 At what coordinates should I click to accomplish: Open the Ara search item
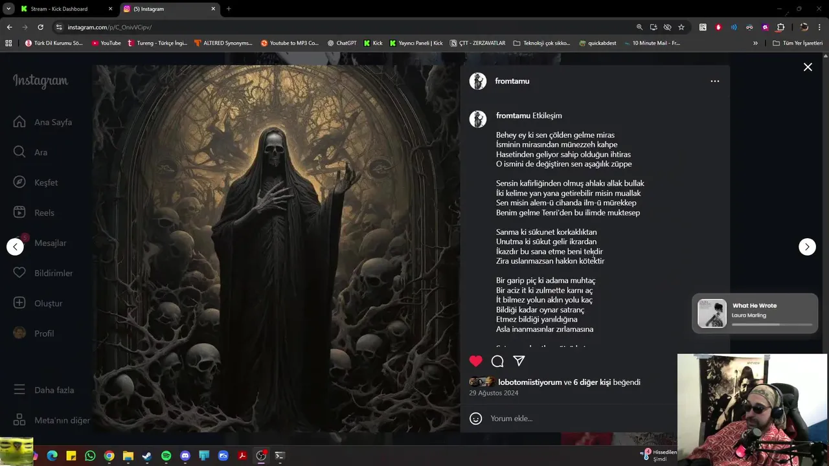coord(30,152)
